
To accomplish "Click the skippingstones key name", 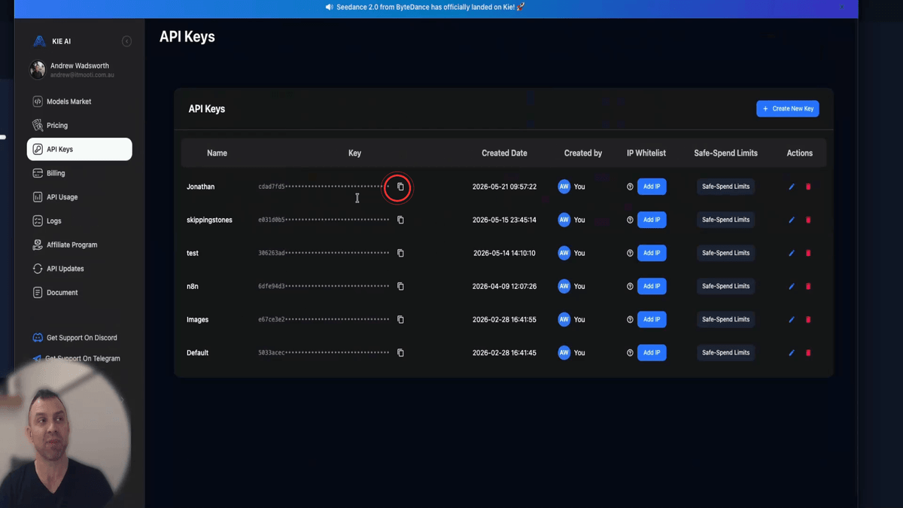I will pos(209,220).
